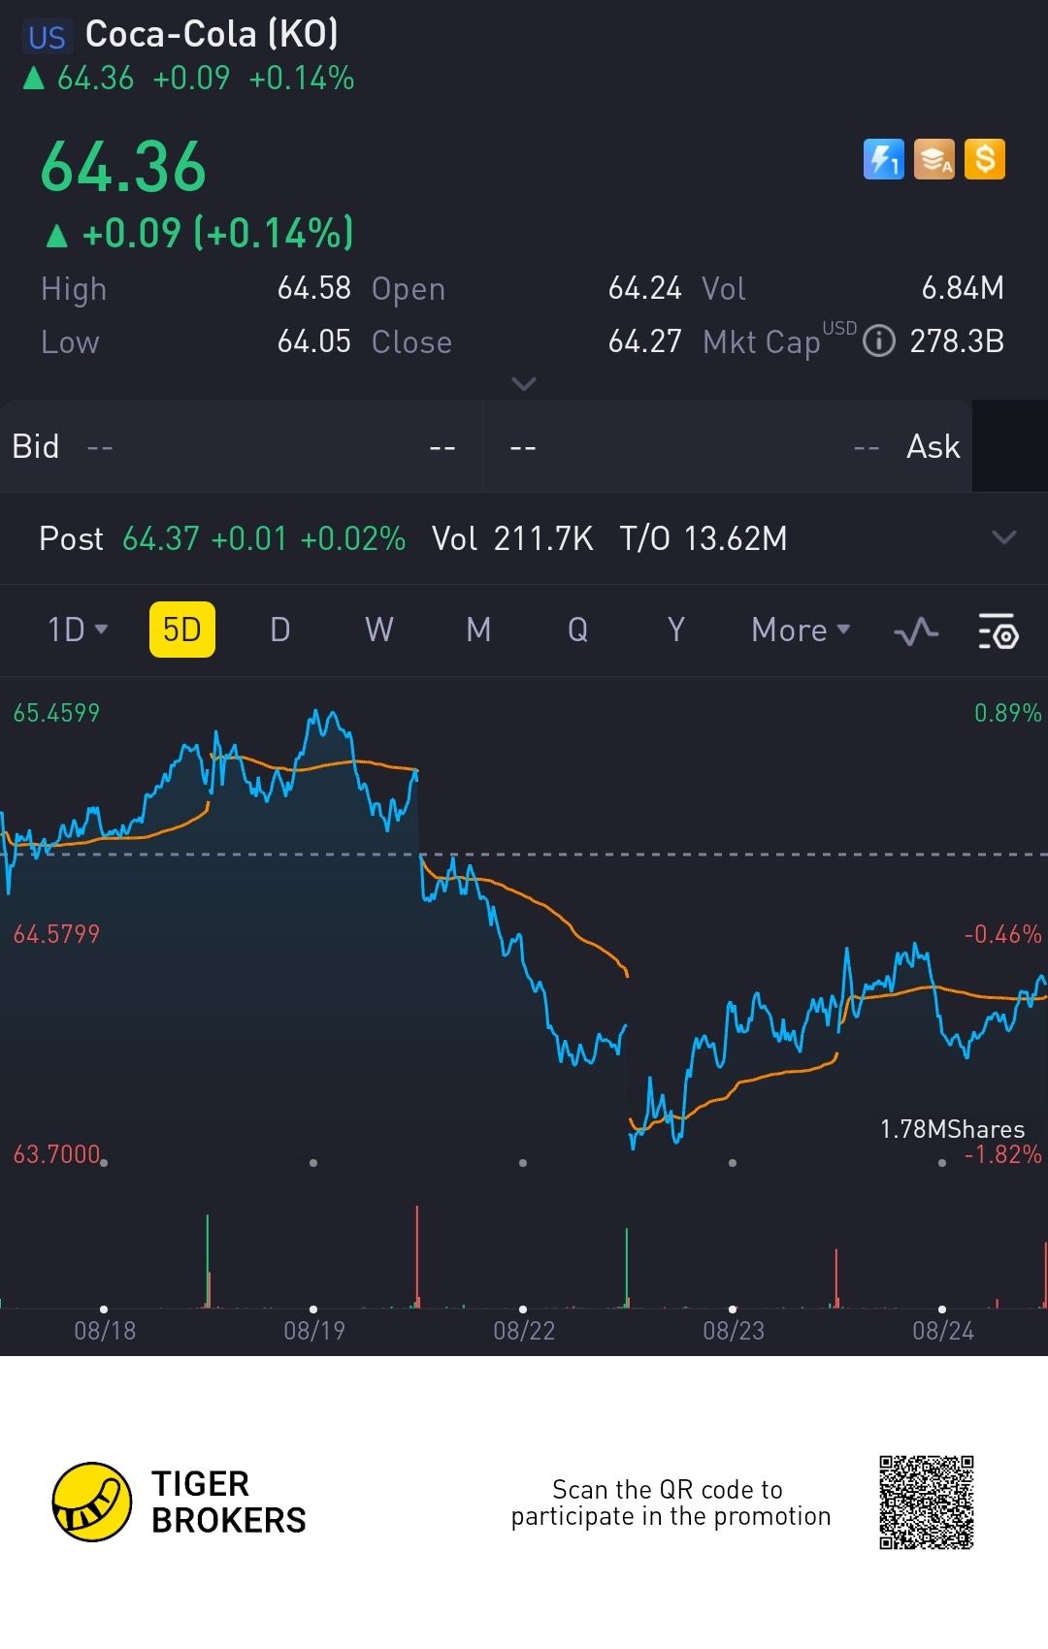The height and width of the screenshot is (1649, 1048).
Task: Tap the US market badge
Action: click(x=47, y=37)
